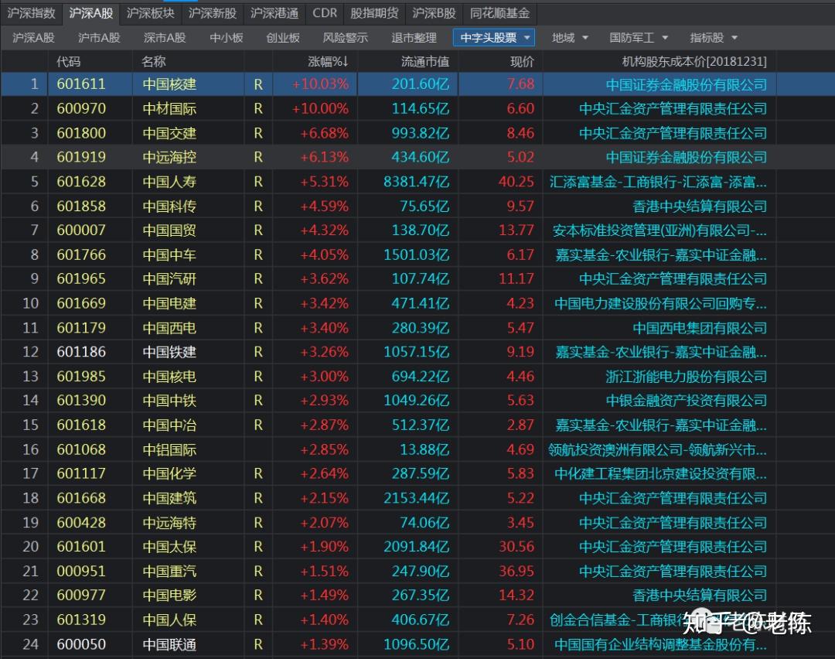The height and width of the screenshot is (659, 835).
Task: Click shareholder 浙江浙能电力股份有限公司
Action: pyautogui.click(x=687, y=377)
